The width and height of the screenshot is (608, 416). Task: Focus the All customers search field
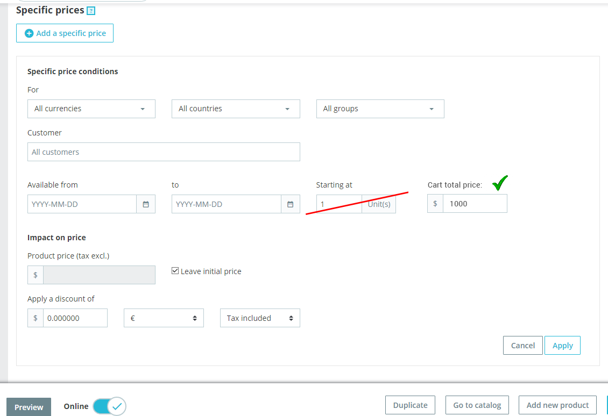pyautogui.click(x=164, y=152)
